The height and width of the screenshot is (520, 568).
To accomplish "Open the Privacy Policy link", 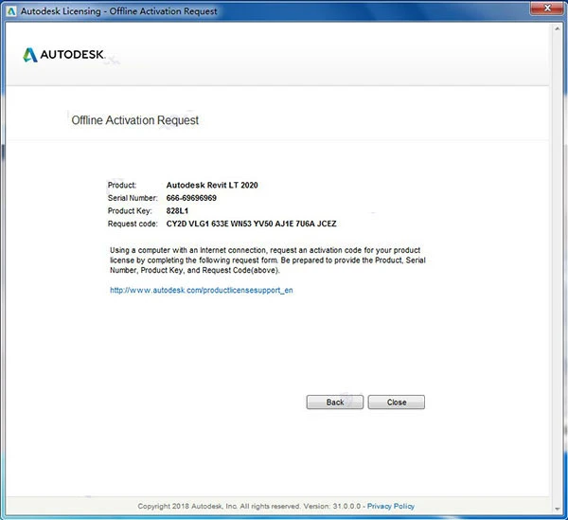I will pyautogui.click(x=391, y=506).
